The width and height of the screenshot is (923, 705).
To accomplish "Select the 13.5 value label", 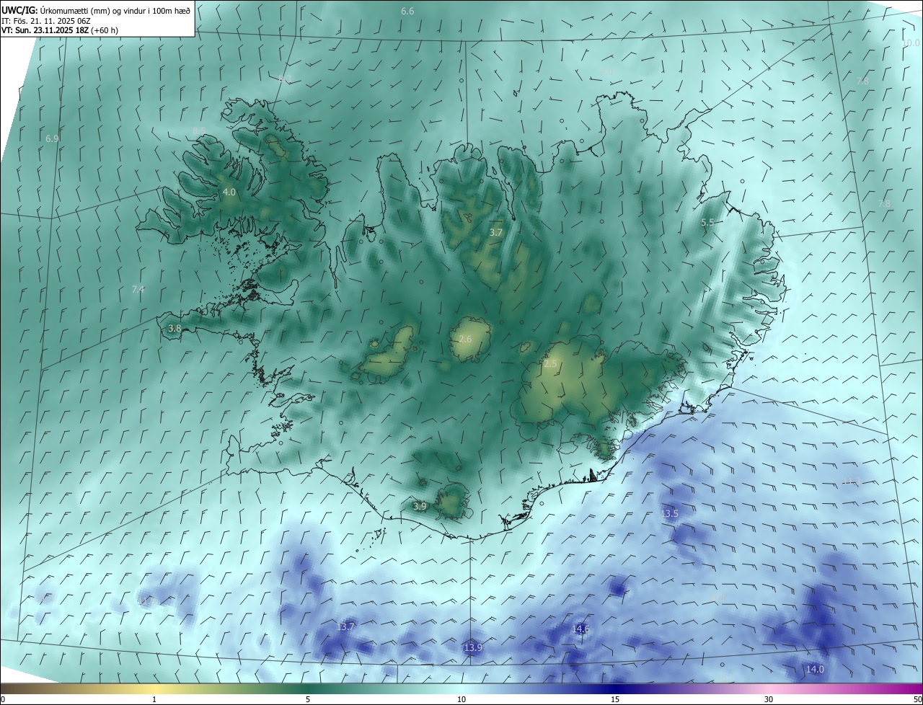I will 670,514.
